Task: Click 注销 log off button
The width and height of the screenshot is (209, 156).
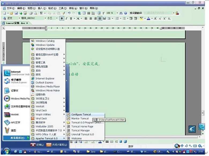Action: tap(37, 145)
